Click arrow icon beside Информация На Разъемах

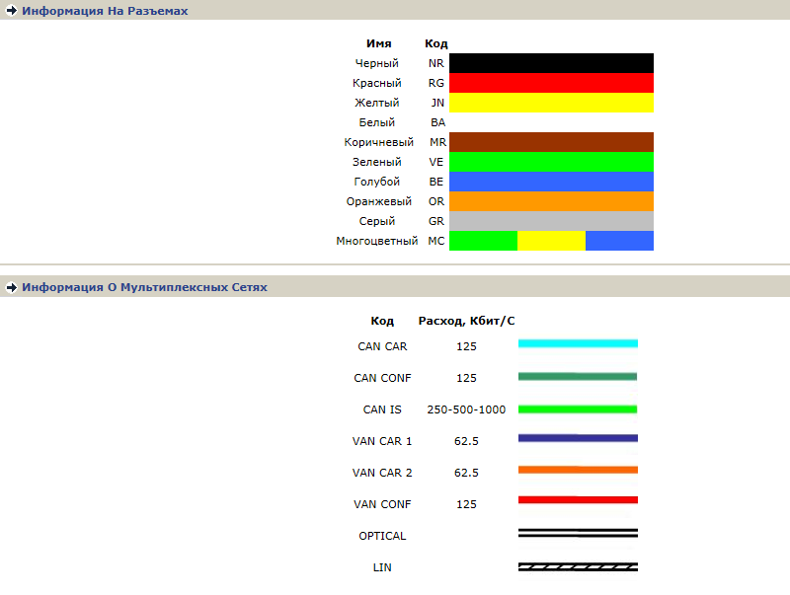[12, 11]
